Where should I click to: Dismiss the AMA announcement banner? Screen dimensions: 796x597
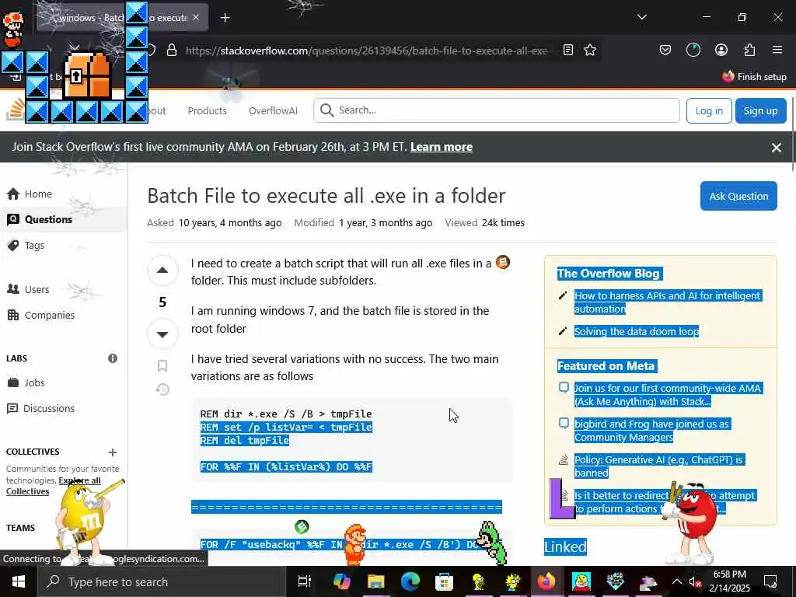click(777, 147)
